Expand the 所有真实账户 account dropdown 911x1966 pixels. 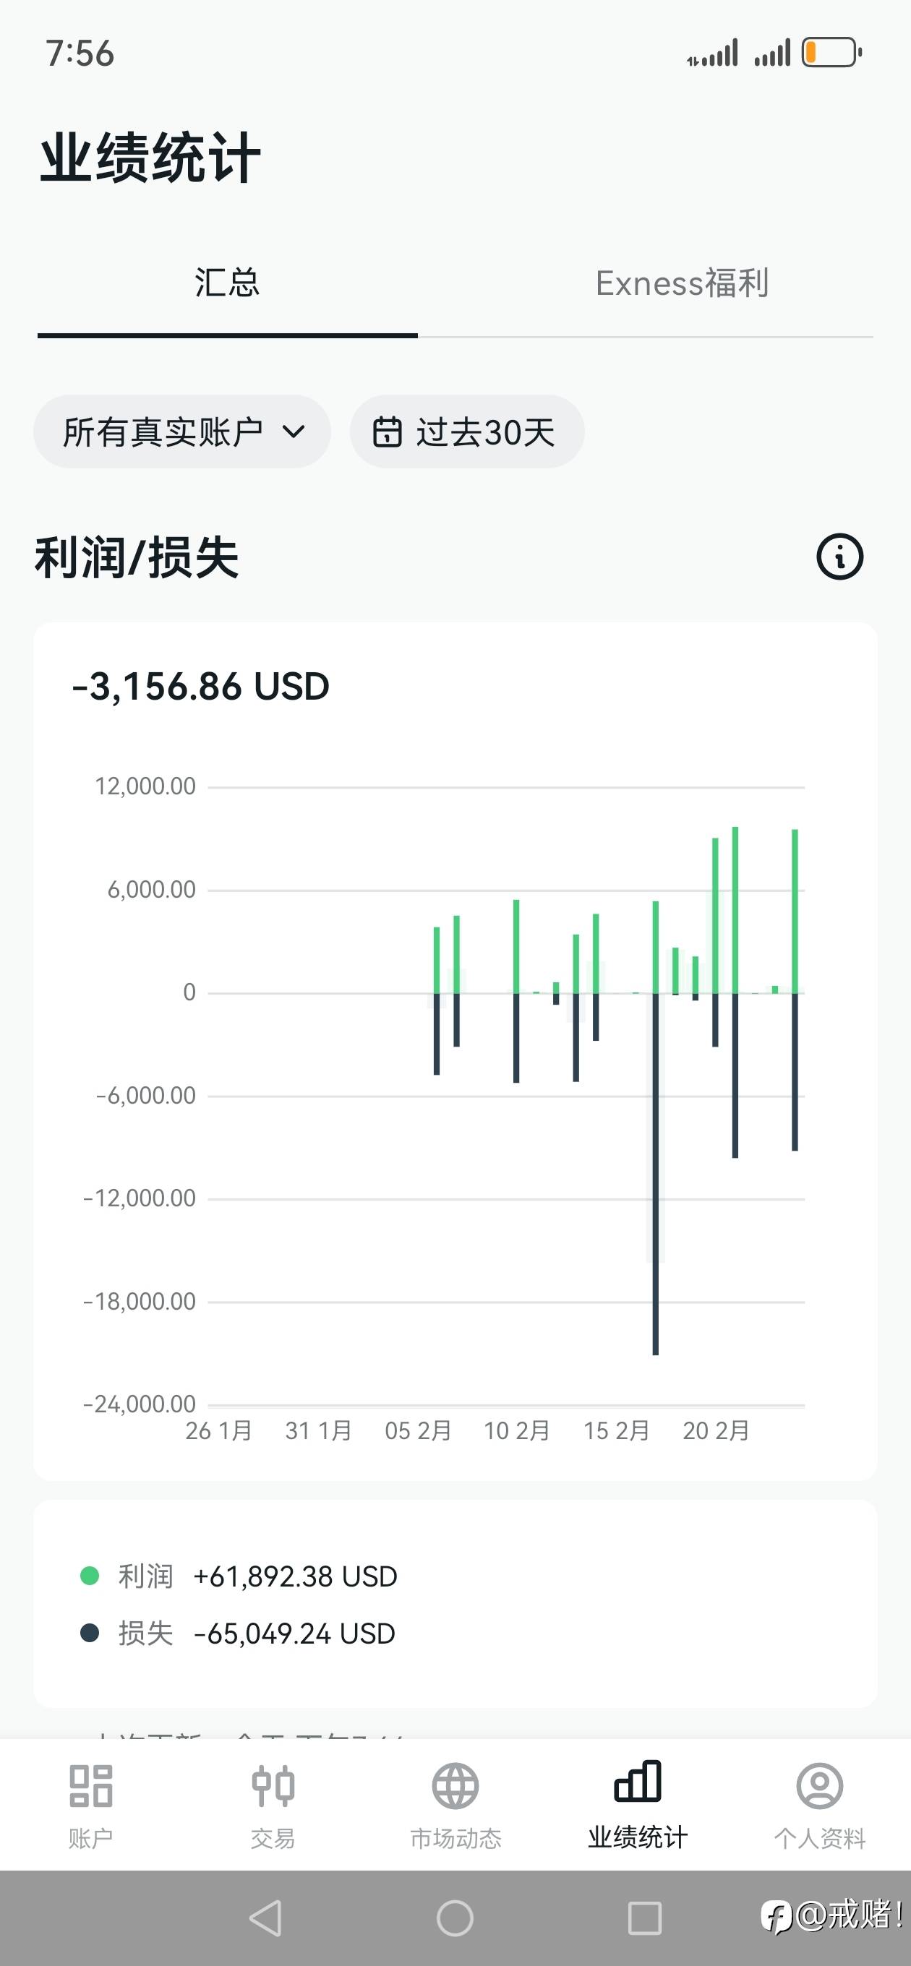[181, 432]
